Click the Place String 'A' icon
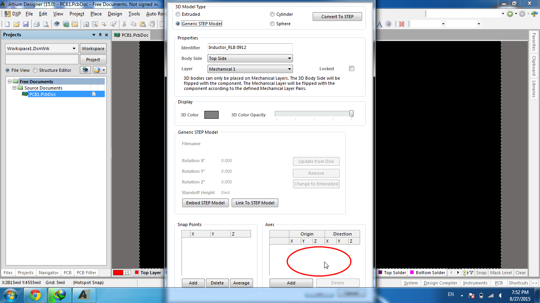The height and width of the screenshot is (303, 540). (380, 24)
